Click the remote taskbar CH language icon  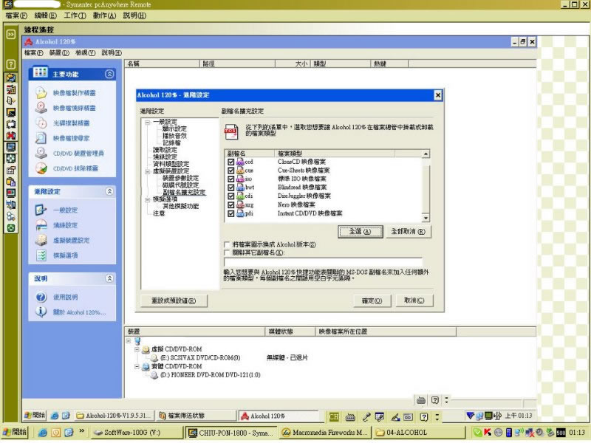(334, 416)
